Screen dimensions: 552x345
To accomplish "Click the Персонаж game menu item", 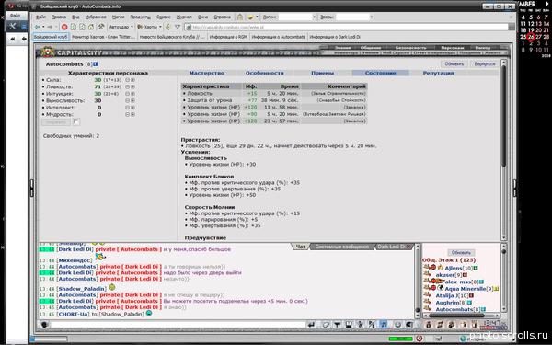I will pos(452,48).
